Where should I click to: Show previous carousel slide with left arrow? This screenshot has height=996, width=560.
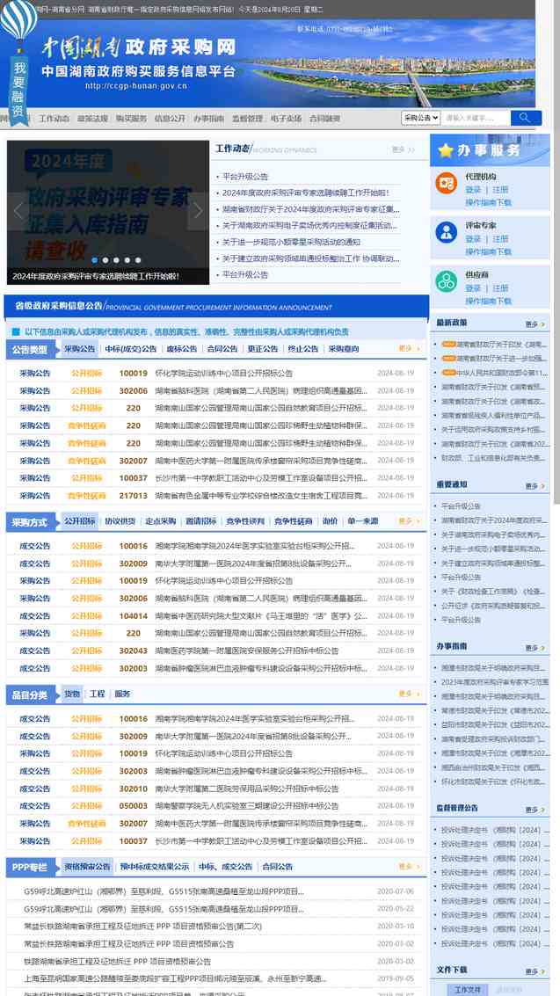tap(18, 211)
